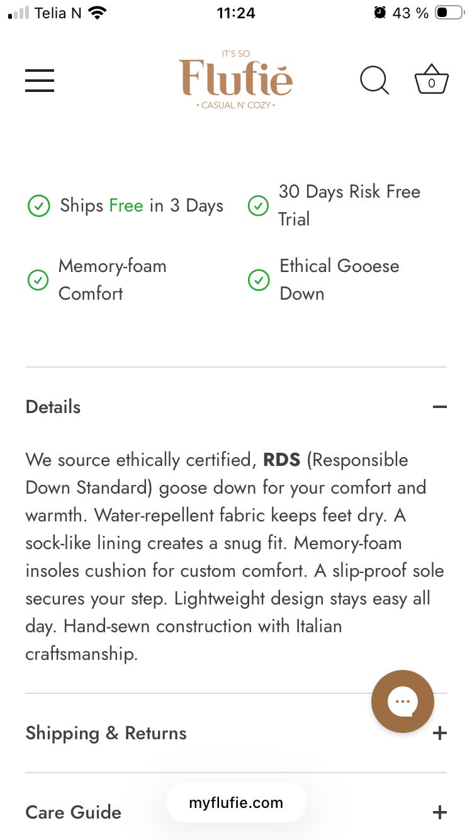Expand Care Guide with plus icon

coord(440,812)
